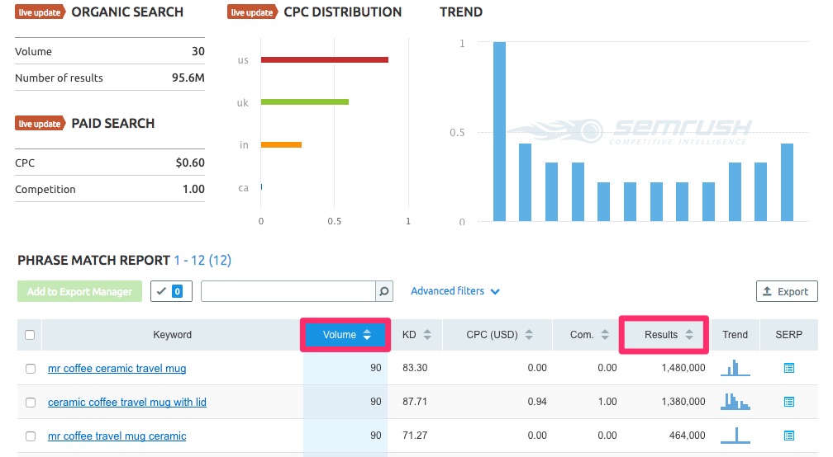
Task: Check the box for mr coffee ceramic travel mug
Action: [31, 369]
